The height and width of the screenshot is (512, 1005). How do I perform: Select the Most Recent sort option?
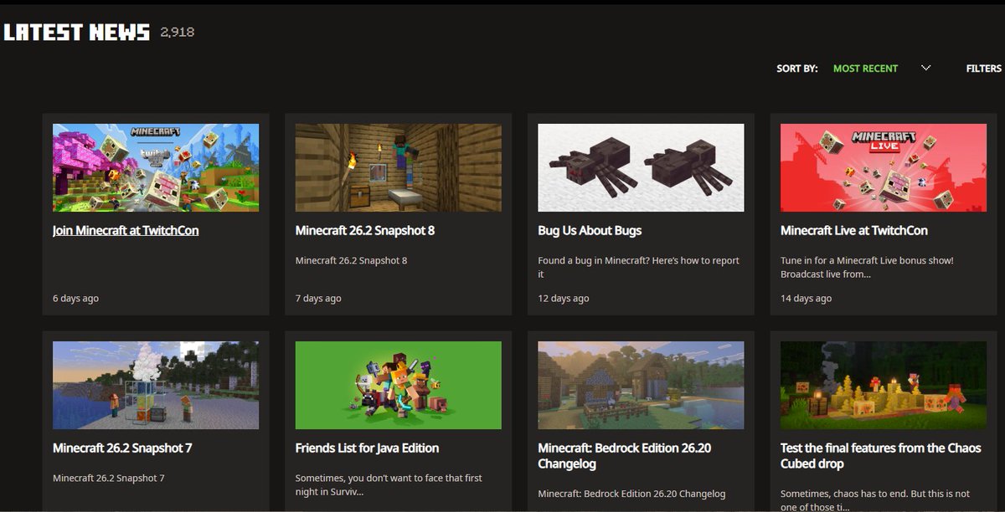coord(865,69)
